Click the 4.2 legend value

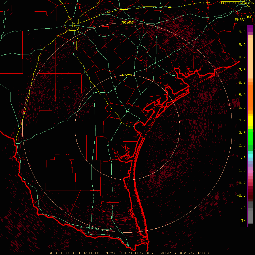pos(242,120)
